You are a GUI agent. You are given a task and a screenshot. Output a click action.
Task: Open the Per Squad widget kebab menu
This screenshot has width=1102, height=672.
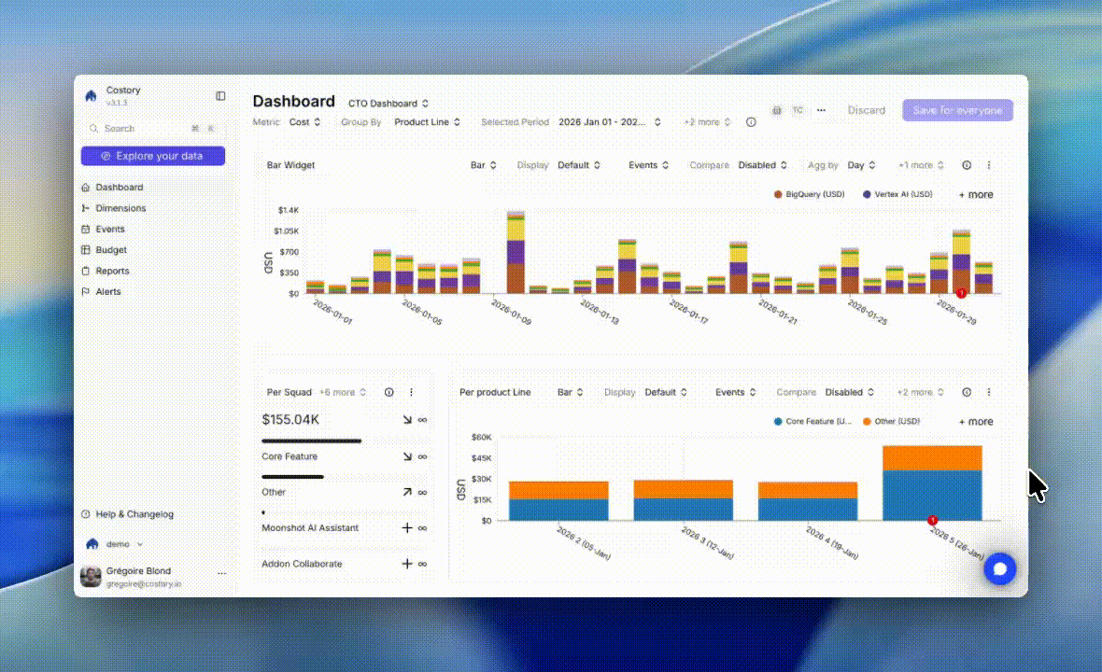click(x=411, y=393)
